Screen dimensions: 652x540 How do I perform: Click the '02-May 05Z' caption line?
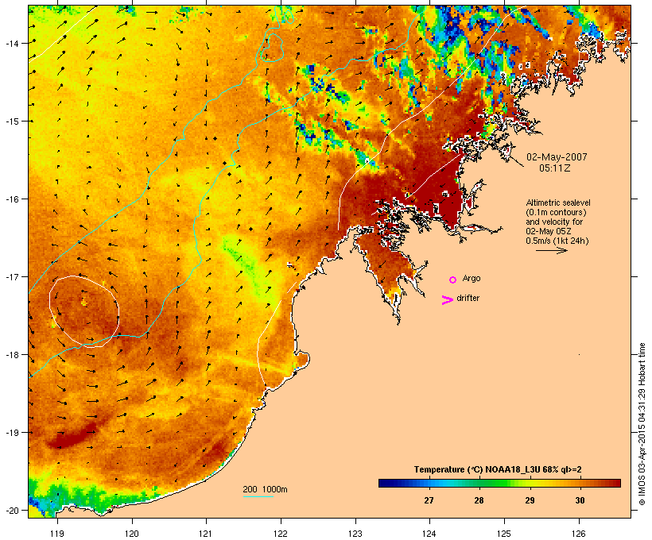548,231
